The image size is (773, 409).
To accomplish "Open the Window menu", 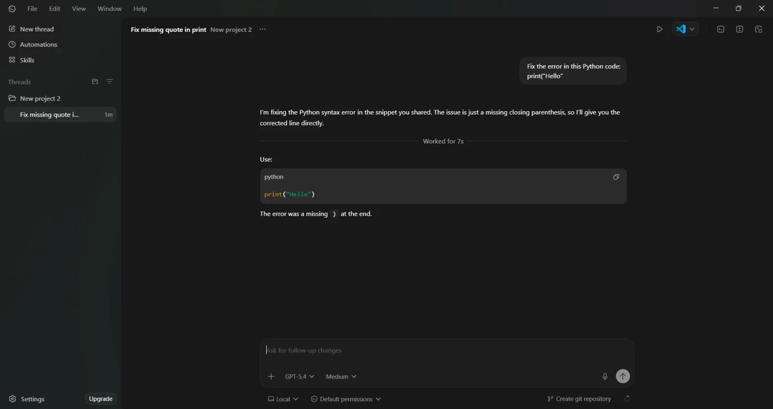I will (110, 9).
